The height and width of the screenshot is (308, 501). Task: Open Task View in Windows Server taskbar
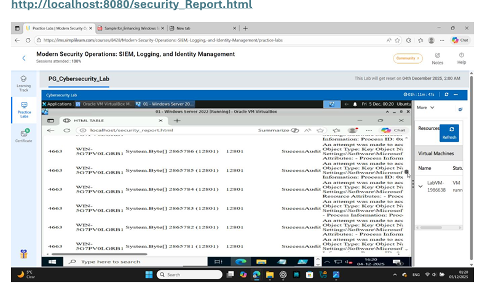click(219, 262)
